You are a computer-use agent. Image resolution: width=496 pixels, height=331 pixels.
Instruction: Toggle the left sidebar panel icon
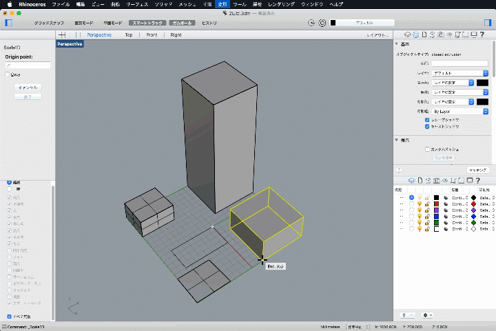(x=8, y=23)
